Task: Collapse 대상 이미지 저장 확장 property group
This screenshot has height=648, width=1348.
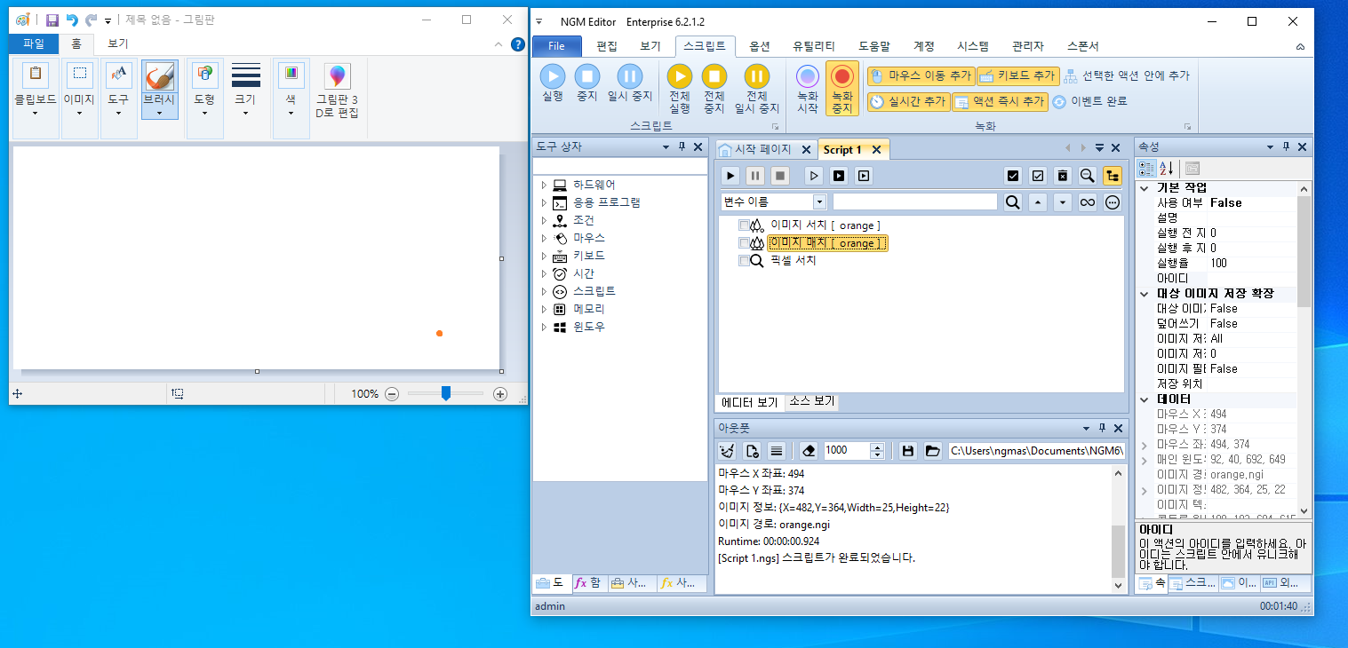Action: 1144,293
